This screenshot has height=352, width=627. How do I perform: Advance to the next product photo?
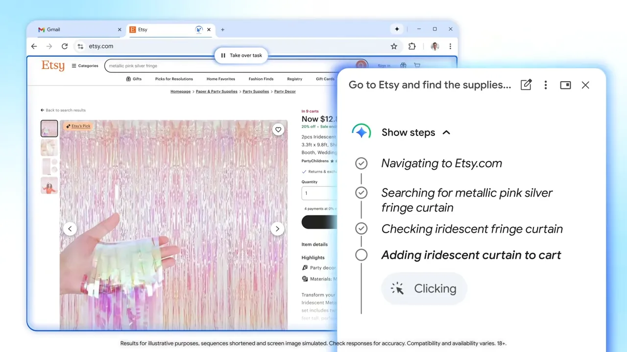click(x=277, y=228)
